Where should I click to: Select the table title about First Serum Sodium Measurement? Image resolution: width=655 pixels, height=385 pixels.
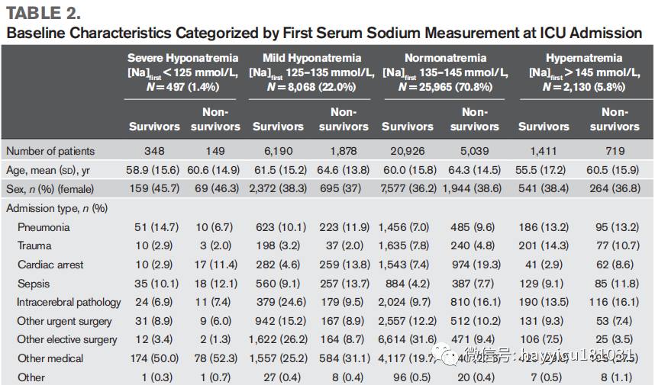tap(324, 33)
